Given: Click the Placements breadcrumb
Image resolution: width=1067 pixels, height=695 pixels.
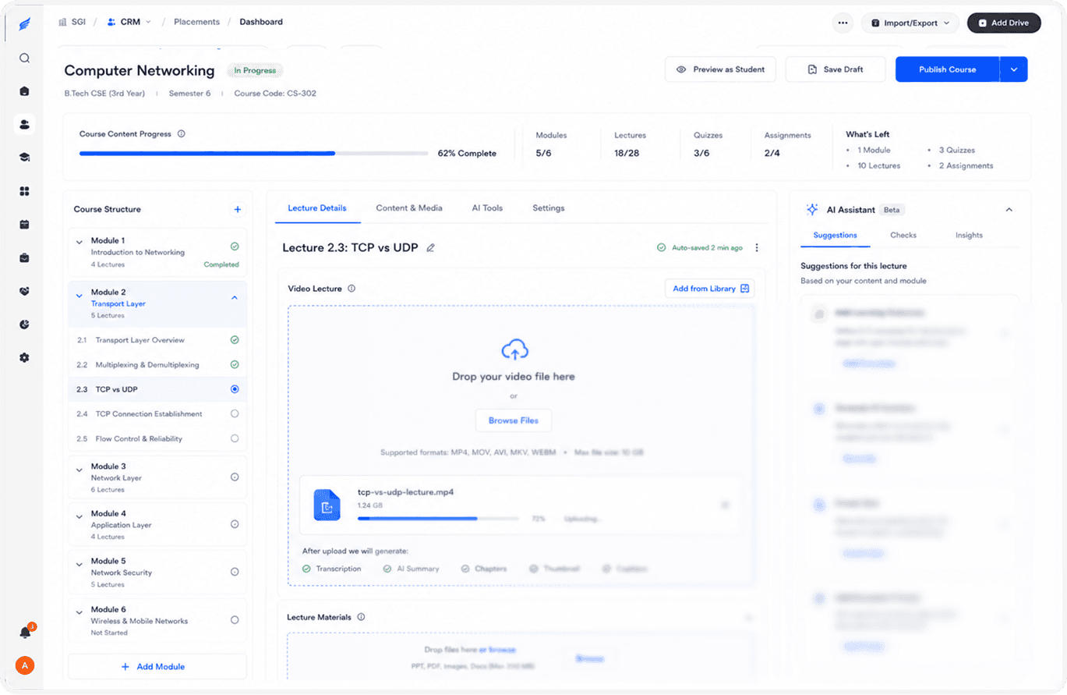Looking at the screenshot, I should click(x=196, y=22).
